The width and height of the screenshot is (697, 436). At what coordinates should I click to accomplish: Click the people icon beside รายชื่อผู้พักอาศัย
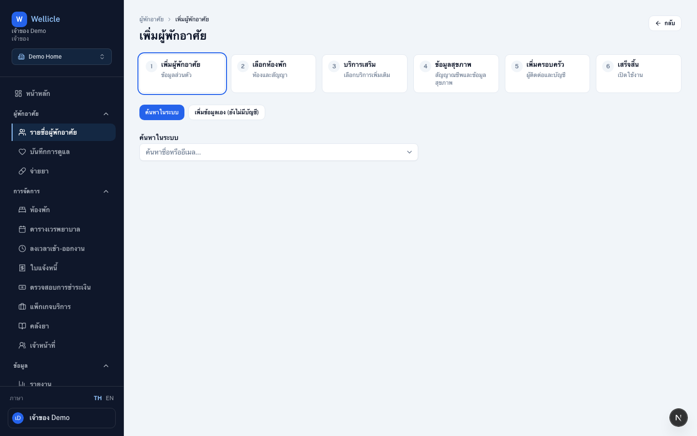click(x=22, y=132)
